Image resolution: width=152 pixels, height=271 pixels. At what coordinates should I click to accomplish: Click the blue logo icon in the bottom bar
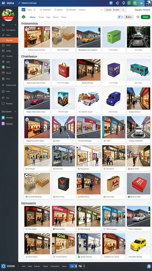[x=3, y=266]
